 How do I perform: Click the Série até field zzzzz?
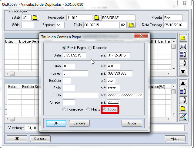(x=113, y=88)
